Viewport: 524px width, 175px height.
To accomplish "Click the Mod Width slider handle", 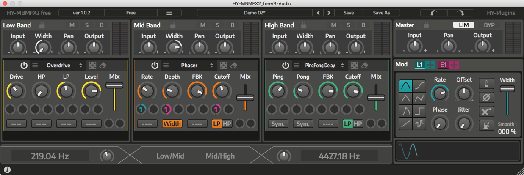I will [507, 89].
